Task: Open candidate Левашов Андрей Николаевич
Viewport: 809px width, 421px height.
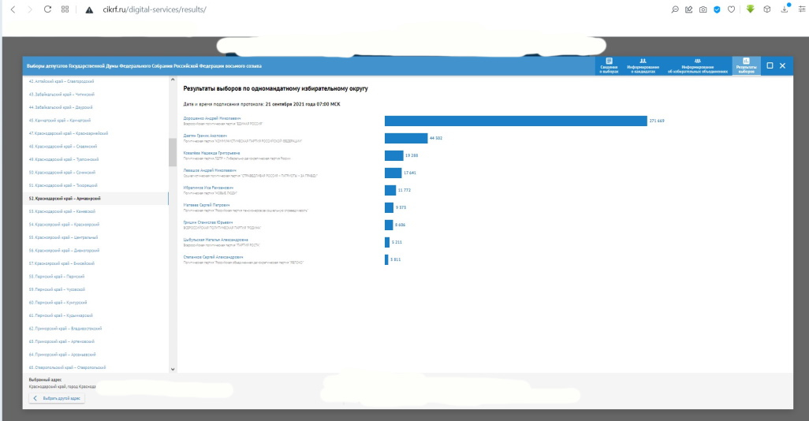Action: pyautogui.click(x=210, y=170)
